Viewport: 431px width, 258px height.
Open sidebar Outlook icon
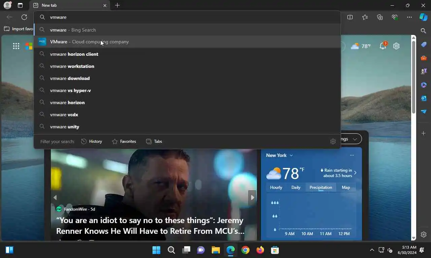point(424,98)
